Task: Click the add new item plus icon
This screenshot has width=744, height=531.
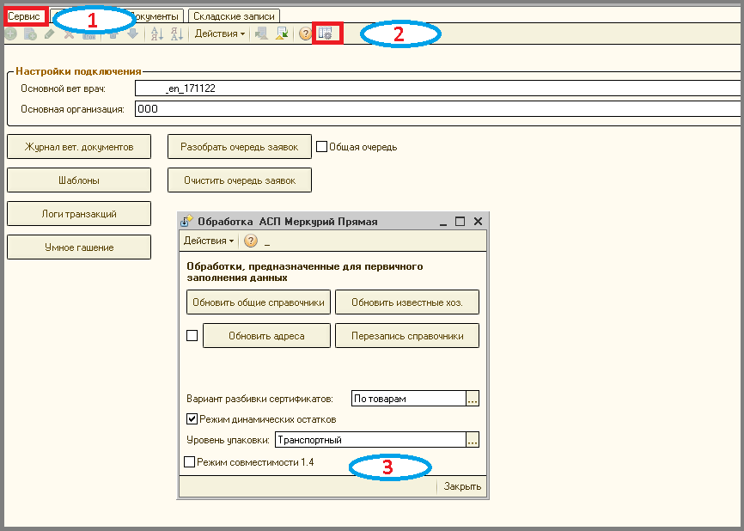Action: pos(11,34)
